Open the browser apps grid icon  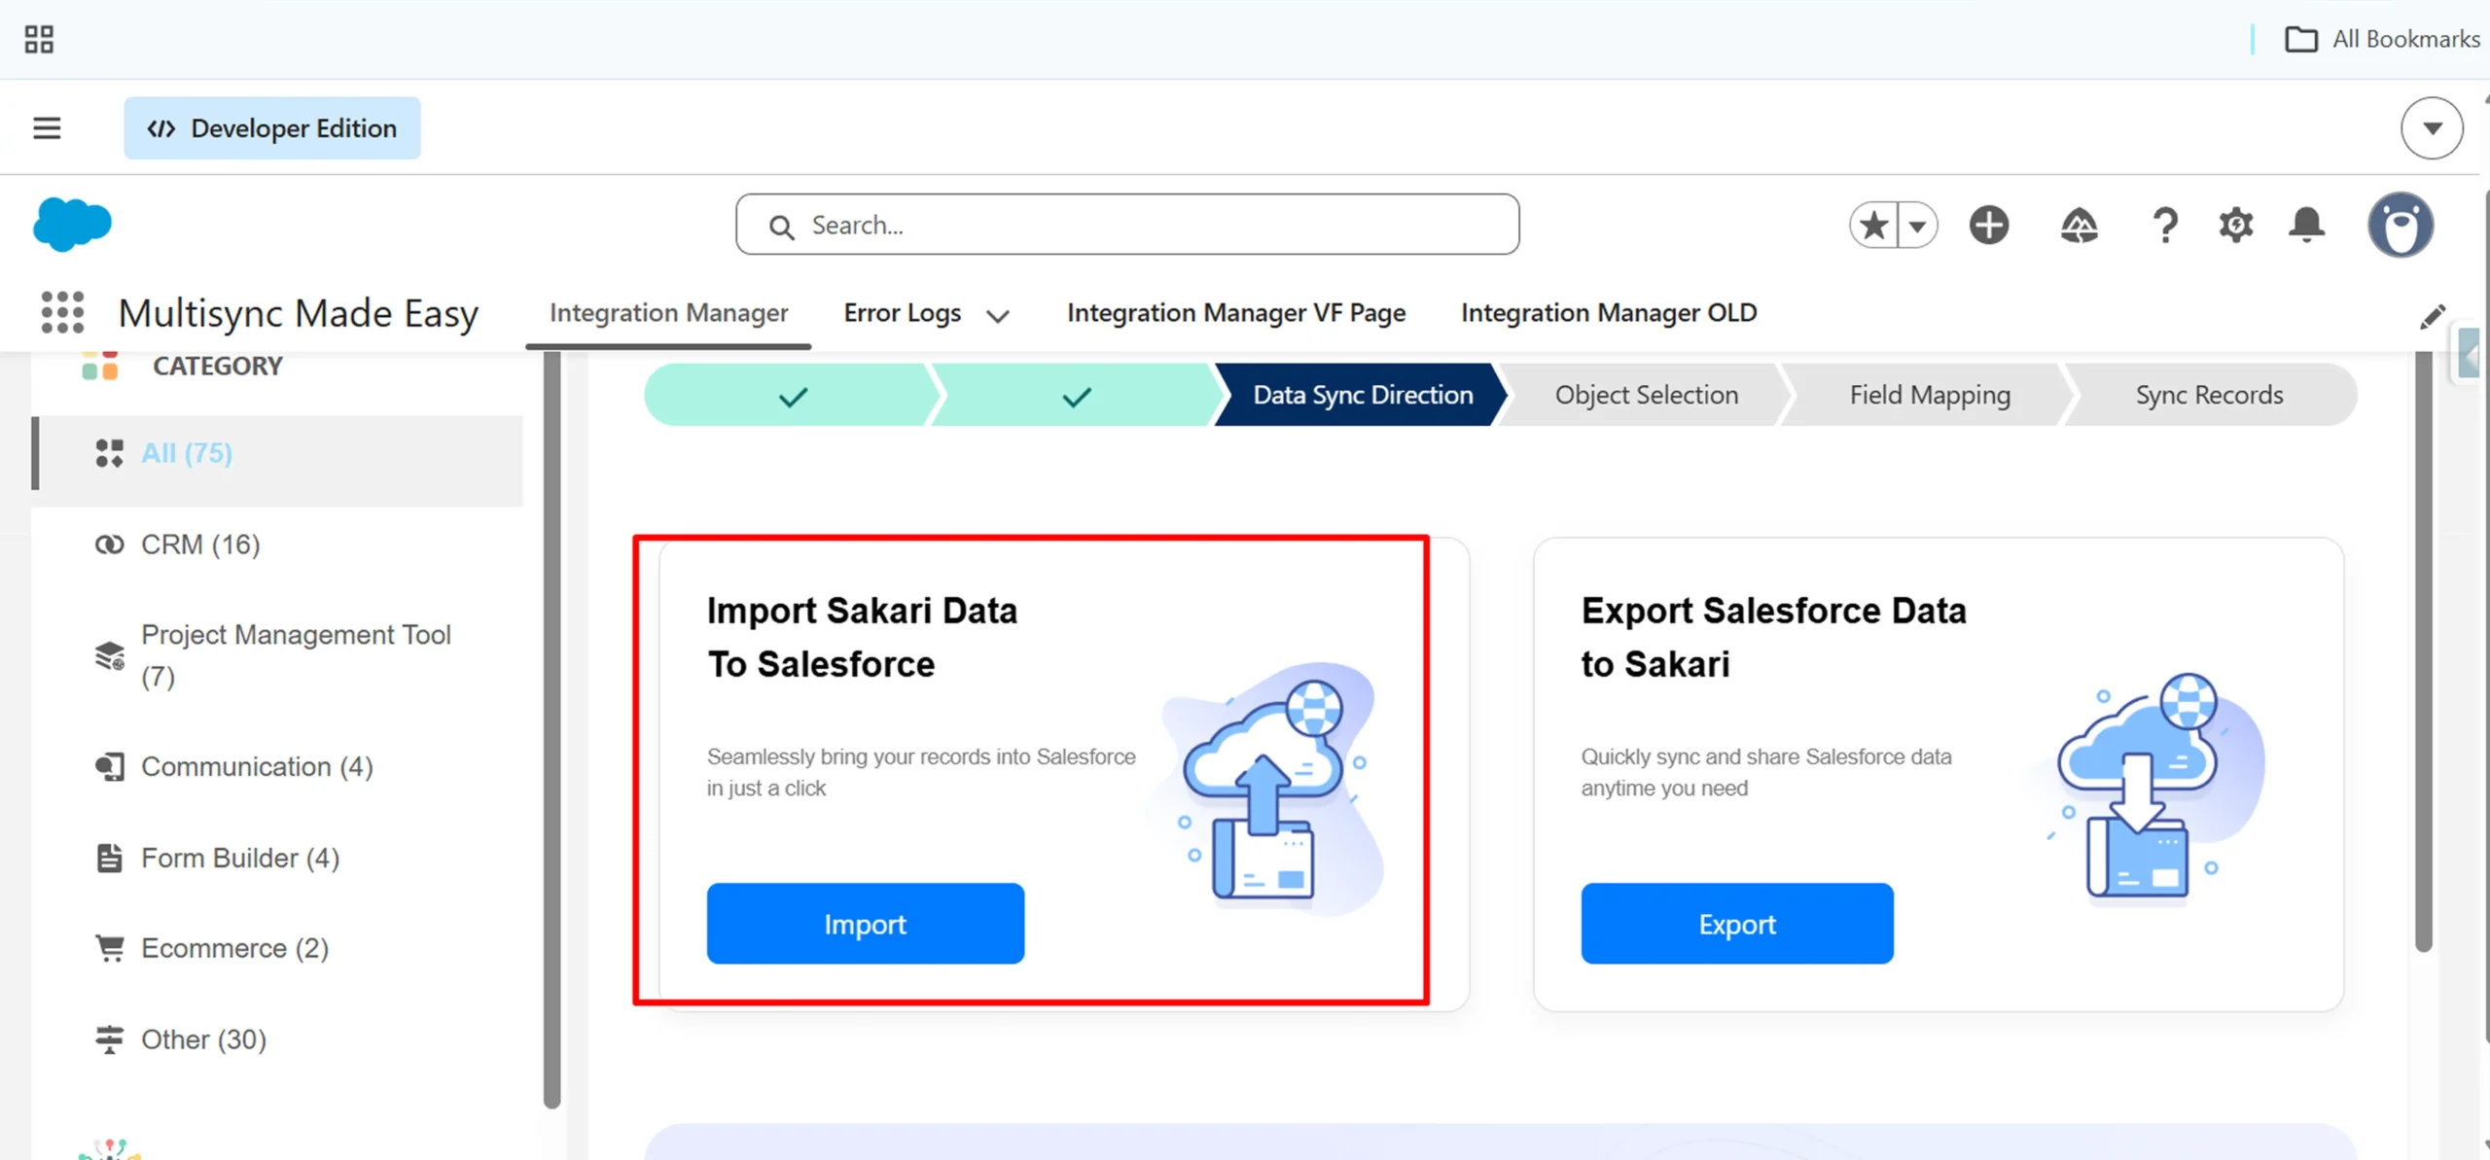click(39, 39)
